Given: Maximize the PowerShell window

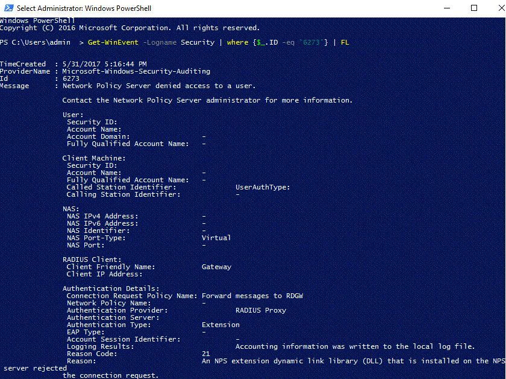Looking at the screenshot, I should pyautogui.click(x=474, y=8).
